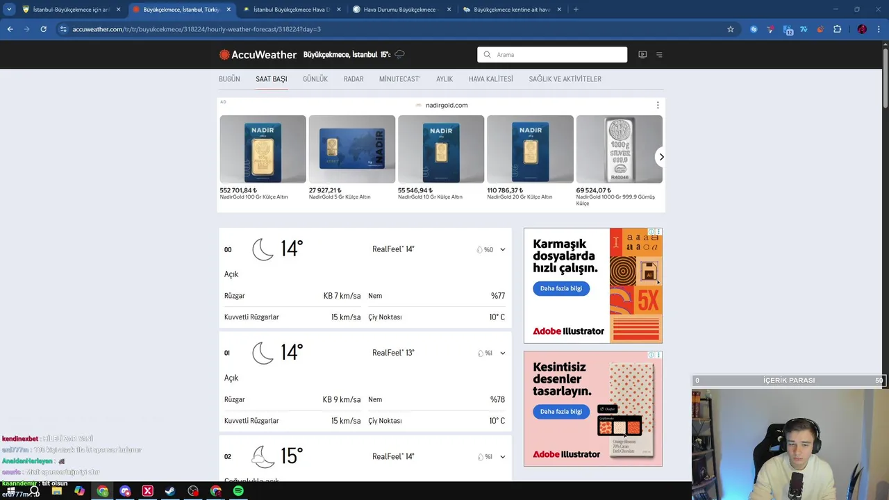Viewport: 889px width, 500px height.
Task: Click the partly cloudy moon icon for hour 02
Action: pyautogui.click(x=263, y=456)
